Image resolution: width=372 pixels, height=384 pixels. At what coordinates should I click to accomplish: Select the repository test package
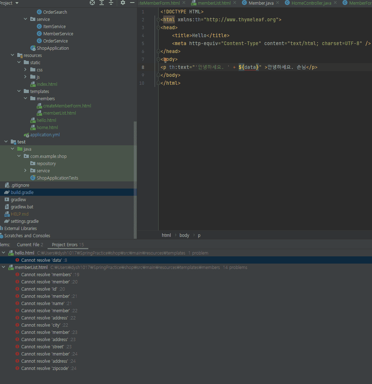(x=46, y=163)
